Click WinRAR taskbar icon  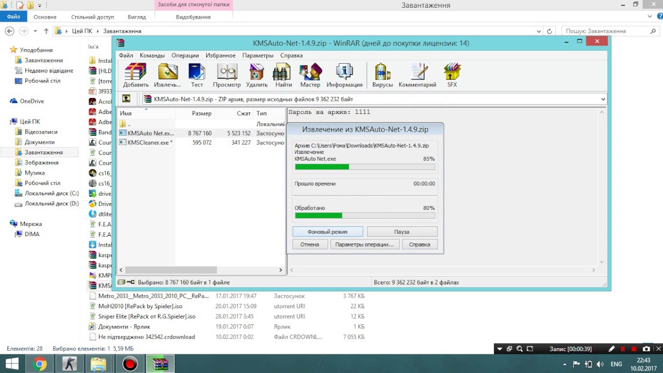point(160,364)
